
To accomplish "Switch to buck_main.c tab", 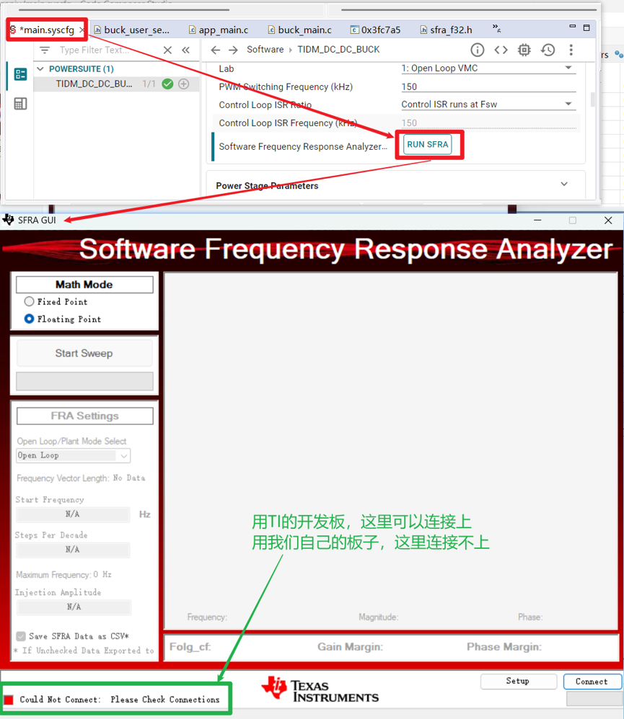I will 299,30.
